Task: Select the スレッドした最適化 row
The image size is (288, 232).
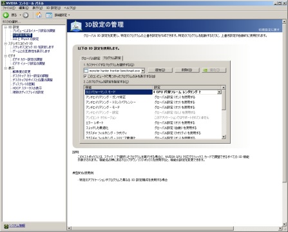Action: click(x=153, y=128)
